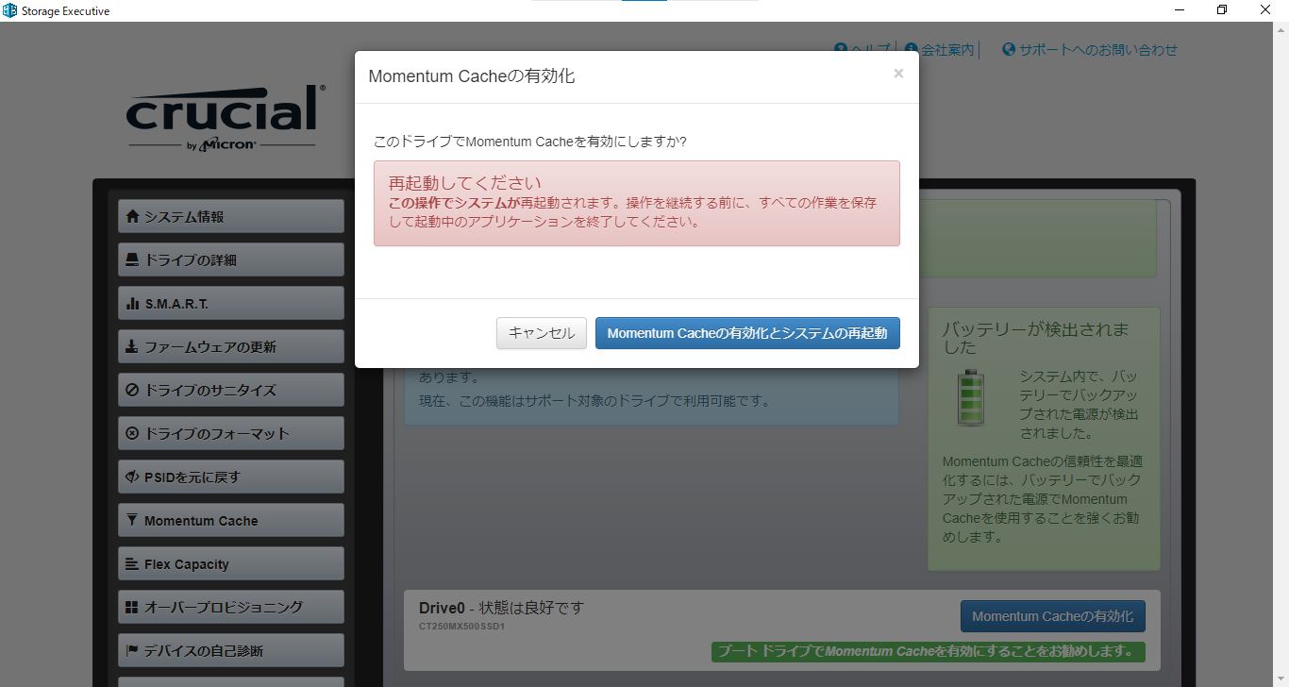Image resolution: width=1289 pixels, height=687 pixels.
Task: Click the text 現在、この機能はサポート対象のドライブで利用可能です
Action: [594, 401]
